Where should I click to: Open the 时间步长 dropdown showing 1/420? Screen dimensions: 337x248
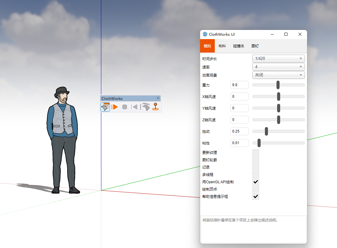pos(278,58)
